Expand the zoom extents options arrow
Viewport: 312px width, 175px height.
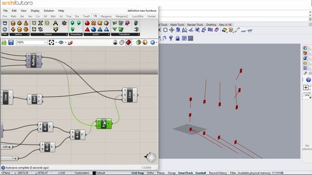pos(56,43)
